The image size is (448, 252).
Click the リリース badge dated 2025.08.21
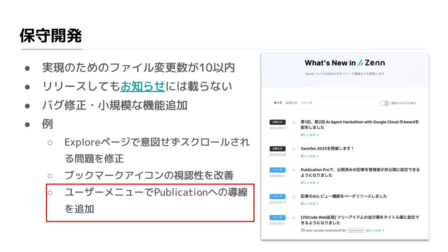(278, 170)
